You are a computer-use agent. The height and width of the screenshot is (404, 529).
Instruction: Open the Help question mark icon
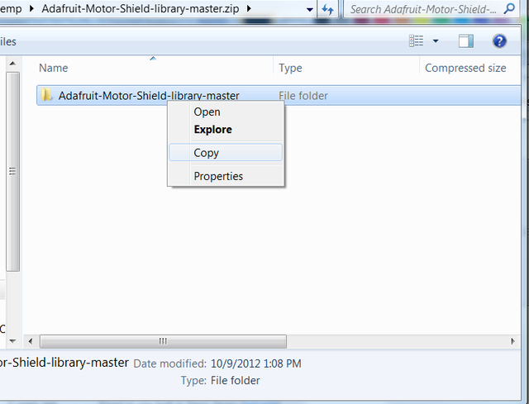pos(499,40)
